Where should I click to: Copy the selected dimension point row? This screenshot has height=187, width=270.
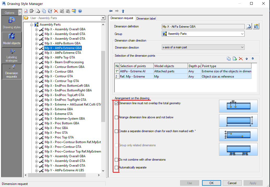click(229, 59)
